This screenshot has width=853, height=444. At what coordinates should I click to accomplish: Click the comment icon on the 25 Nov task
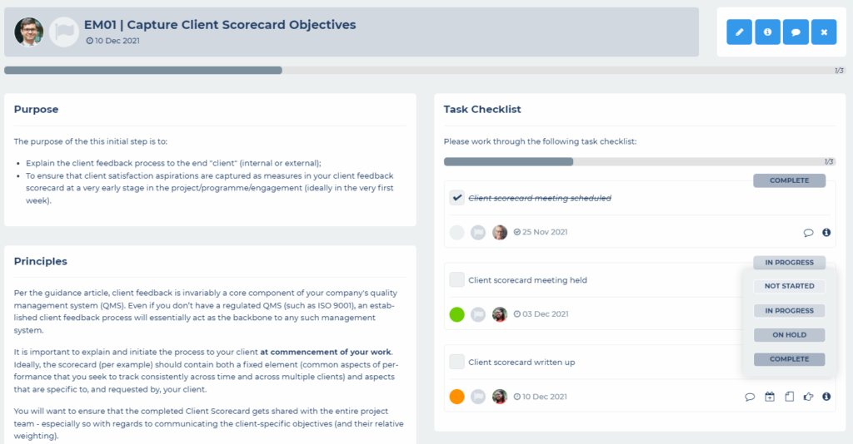pyautogui.click(x=808, y=232)
